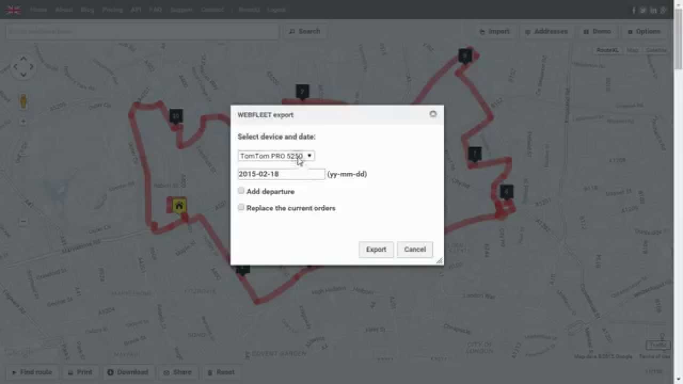
Task: Click the Import button
Action: (495, 31)
